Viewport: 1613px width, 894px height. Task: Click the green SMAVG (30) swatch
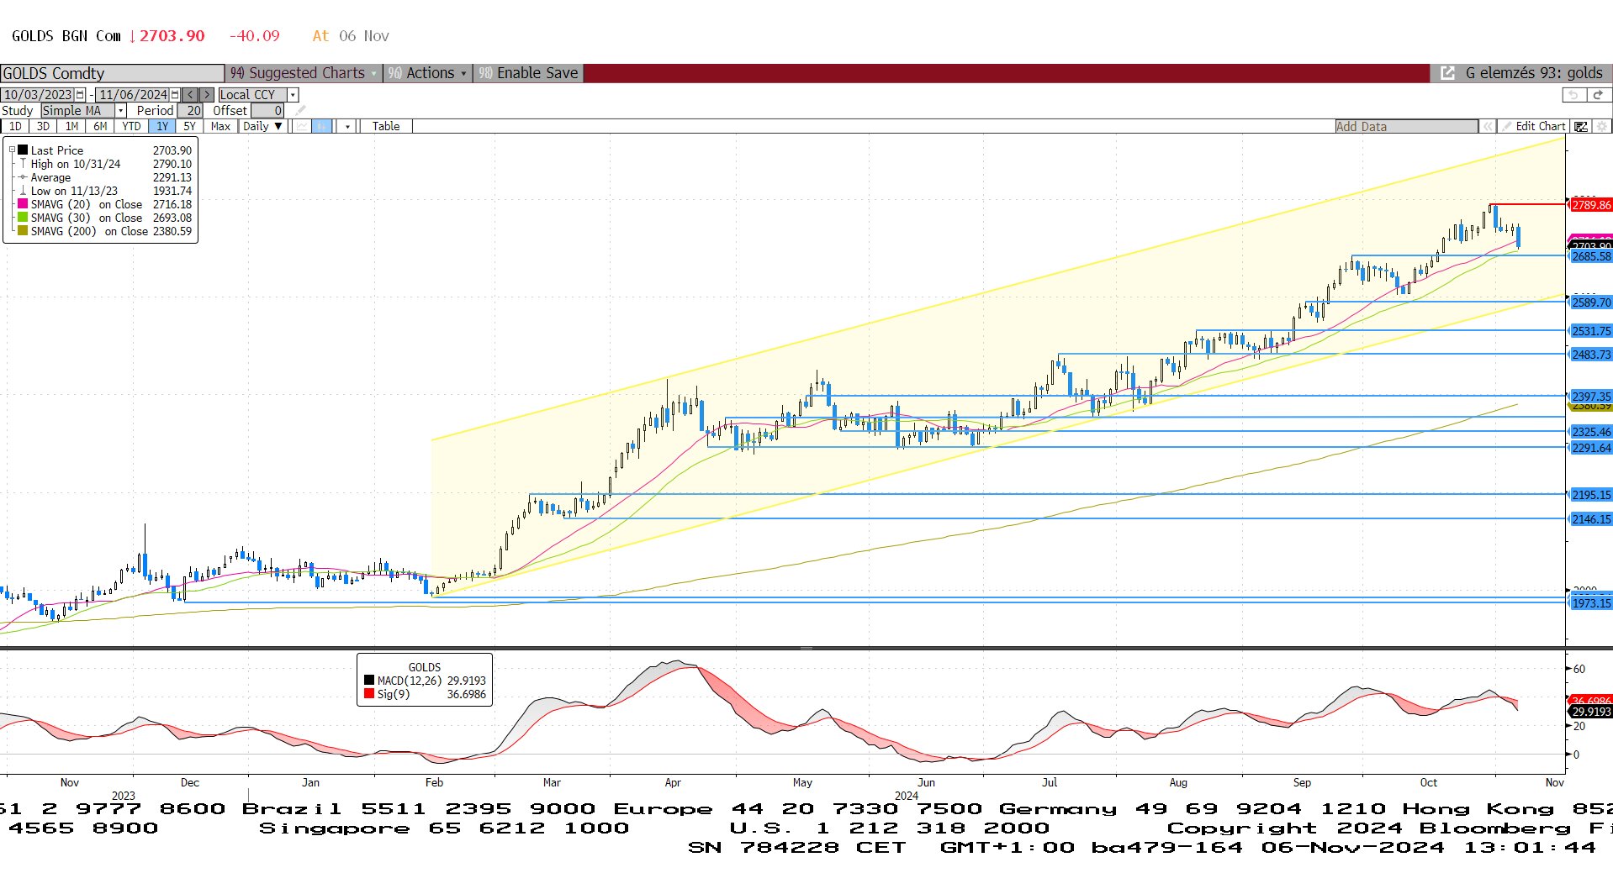click(24, 218)
